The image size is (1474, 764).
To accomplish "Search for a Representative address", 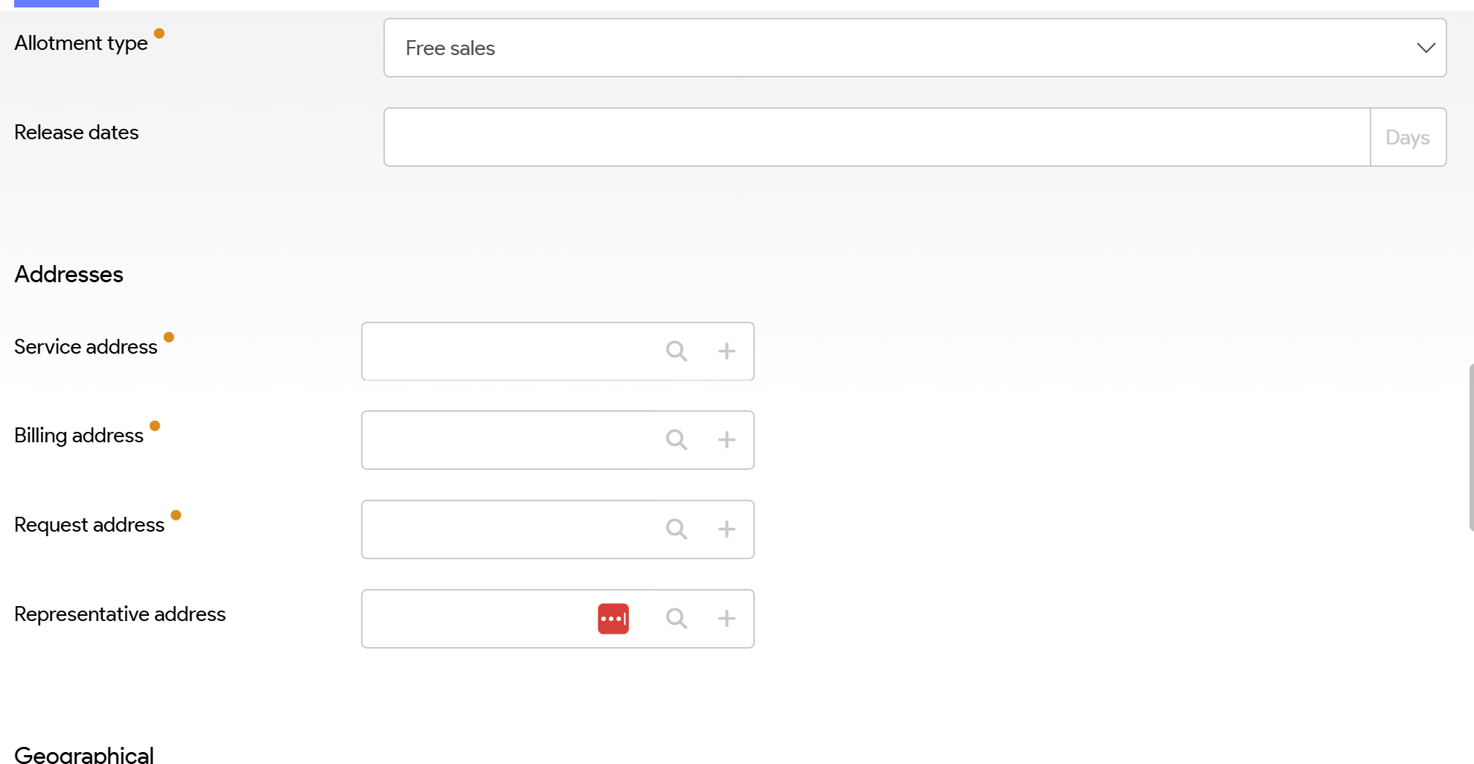I will point(676,618).
